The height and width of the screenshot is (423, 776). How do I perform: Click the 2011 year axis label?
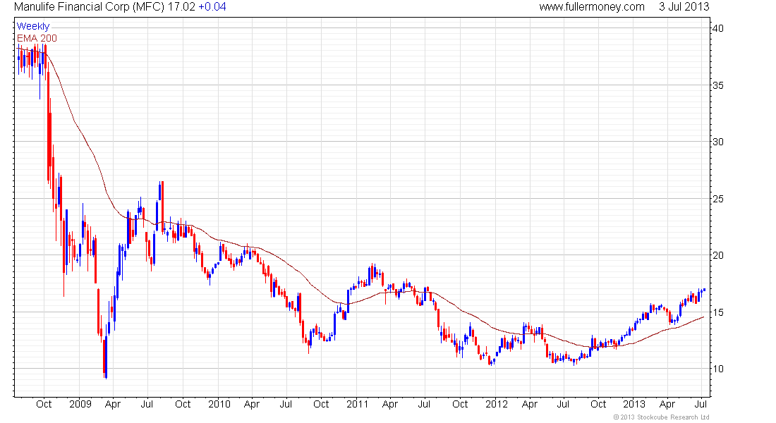click(x=358, y=404)
